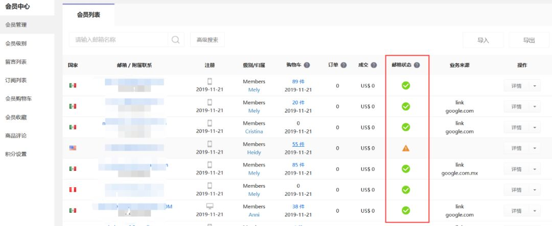Open help icon beside 购物车 header
552x226 pixels.
tap(307, 65)
